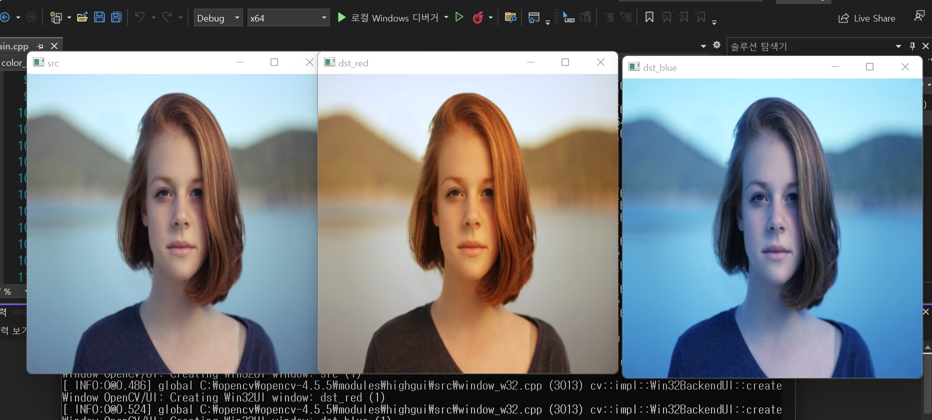Click the dst_red window title icon
This screenshot has width=932, height=420.
(329, 62)
